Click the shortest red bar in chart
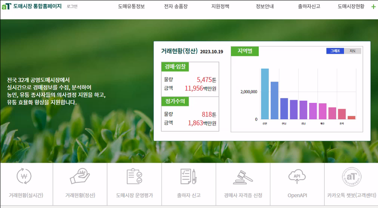The height and width of the screenshot is (208, 378). pos(351,118)
